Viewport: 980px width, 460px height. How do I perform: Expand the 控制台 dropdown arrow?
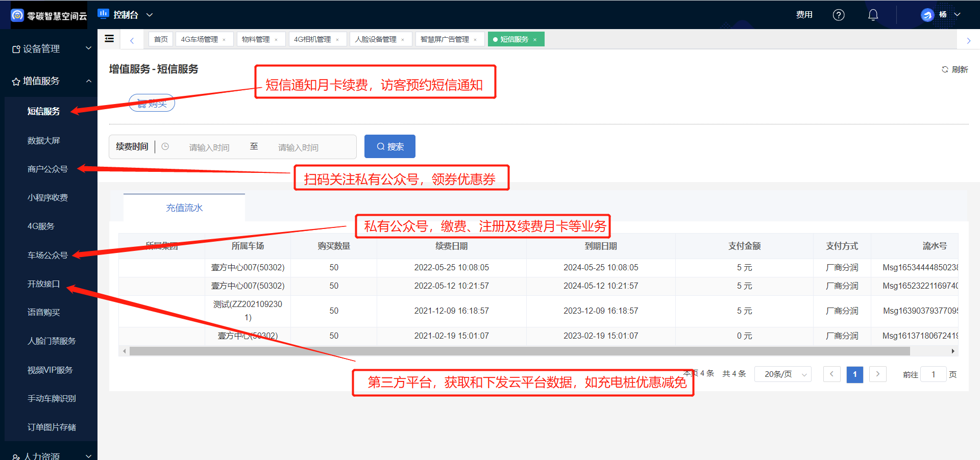pyautogui.click(x=150, y=15)
